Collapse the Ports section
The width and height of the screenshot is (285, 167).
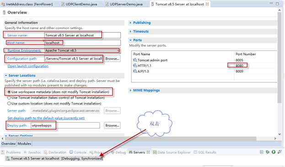(x=130, y=40)
